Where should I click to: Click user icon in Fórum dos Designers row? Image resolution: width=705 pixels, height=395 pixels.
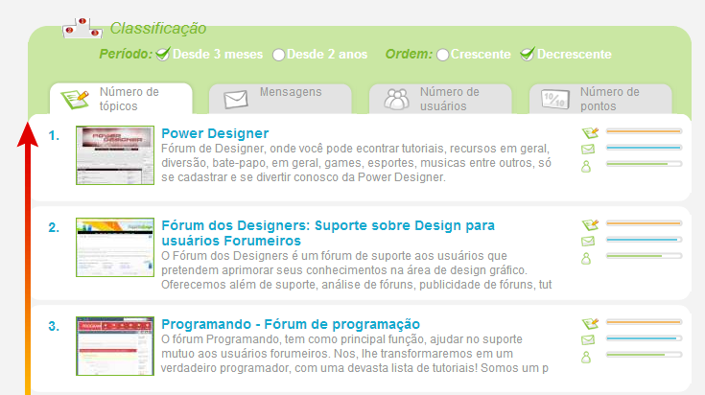click(586, 259)
